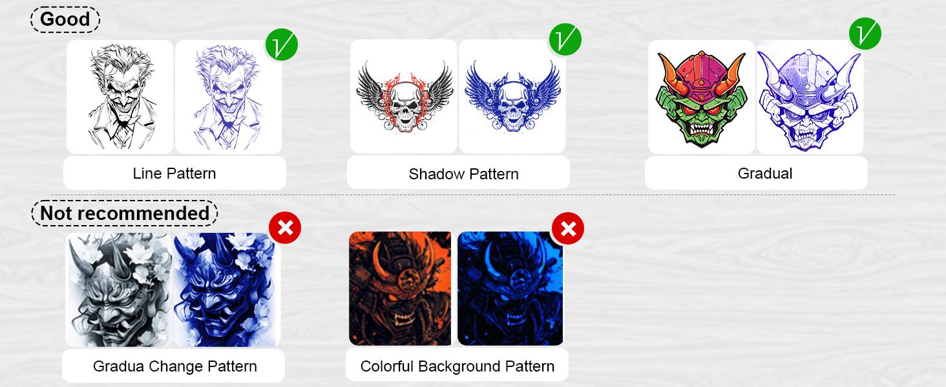Click the green checkmark above Line Pattern
Screen dimensions: 946x387
pos(282,45)
